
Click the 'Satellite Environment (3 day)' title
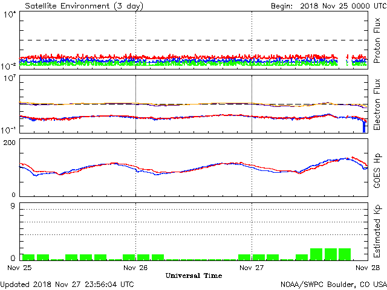click(x=84, y=6)
